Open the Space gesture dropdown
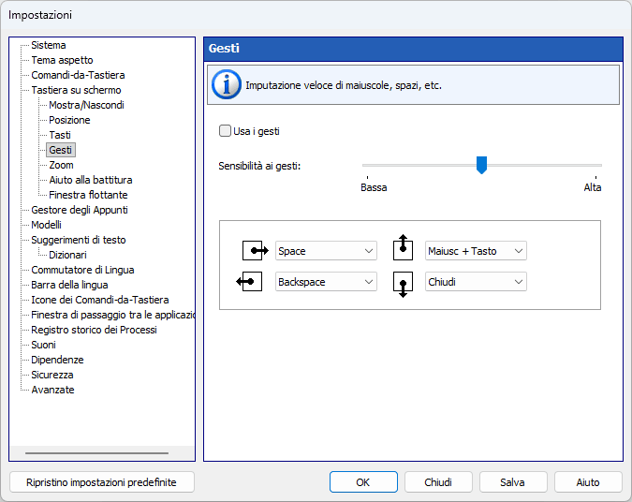The image size is (632, 502). pyautogui.click(x=326, y=251)
